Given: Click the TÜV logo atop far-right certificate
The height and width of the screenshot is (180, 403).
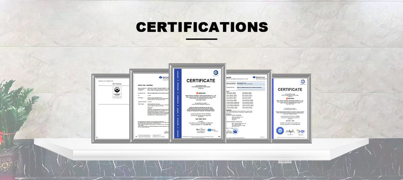Looking at the screenshot, I should tap(303, 82).
